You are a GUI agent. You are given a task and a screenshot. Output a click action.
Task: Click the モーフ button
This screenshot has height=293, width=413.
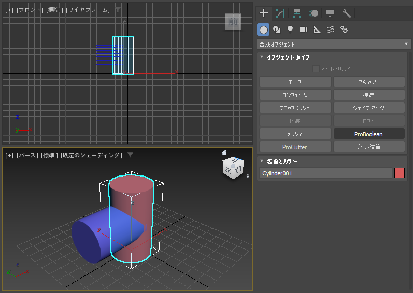(x=295, y=82)
